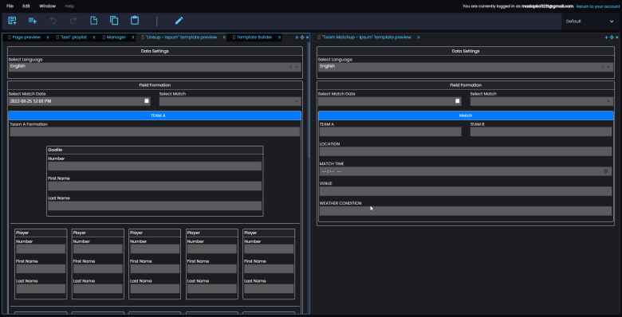Click the match date field showing 2022-08-25
Viewport: 622px width, 317px height.
tap(79, 101)
